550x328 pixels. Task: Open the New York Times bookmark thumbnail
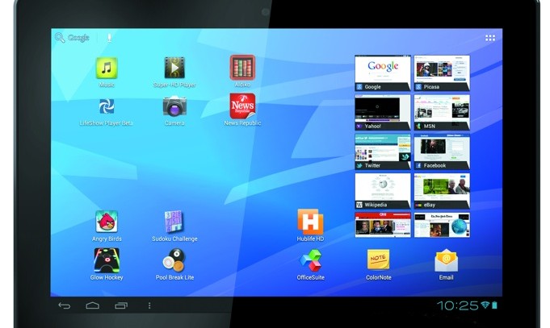click(x=442, y=225)
